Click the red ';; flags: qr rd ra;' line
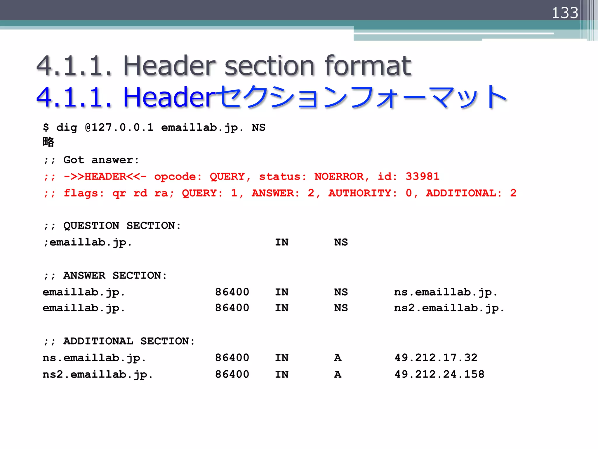Viewport: 598px width, 449px height. [x=280, y=193]
